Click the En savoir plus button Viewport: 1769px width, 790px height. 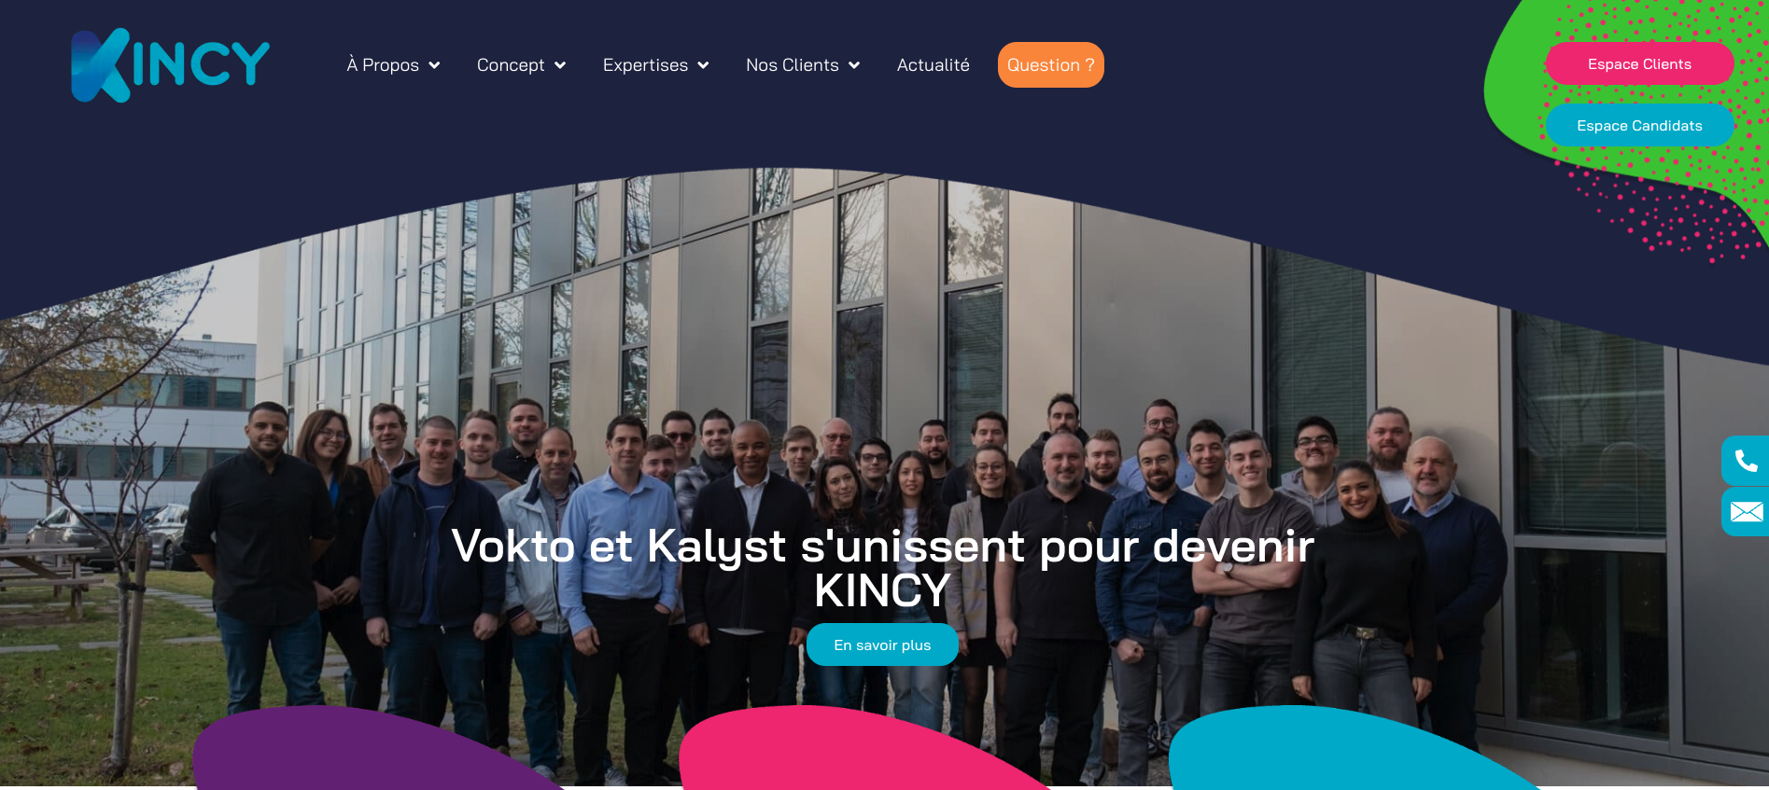coord(882,644)
